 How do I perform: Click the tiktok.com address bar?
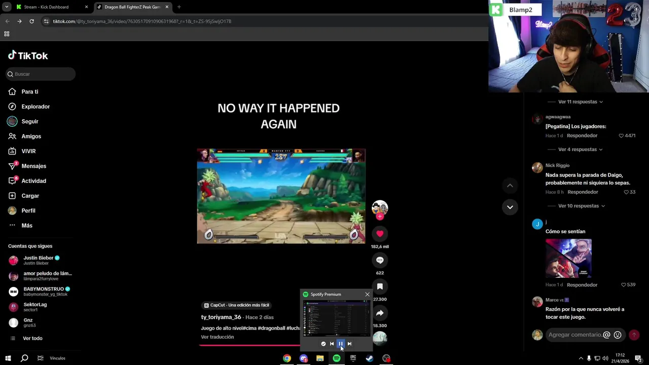(x=264, y=21)
